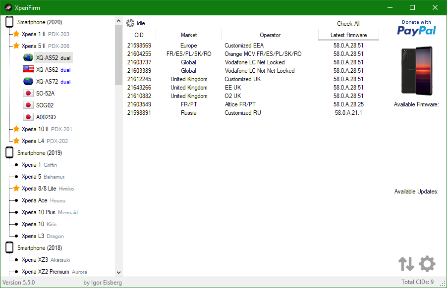447x288 pixels.
Task: Click Total CIDs: 9 in status bar
Action: pos(417,282)
